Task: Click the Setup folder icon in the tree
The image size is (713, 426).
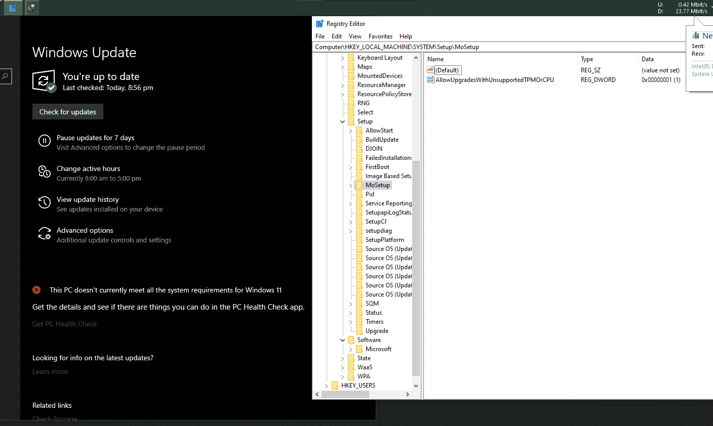Action: click(351, 121)
